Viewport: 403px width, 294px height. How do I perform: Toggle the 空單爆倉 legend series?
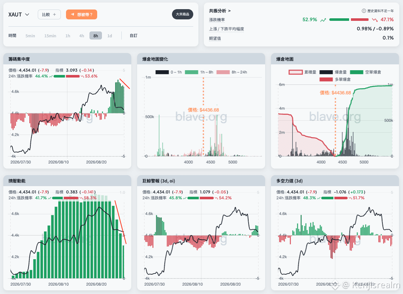(x=366, y=72)
